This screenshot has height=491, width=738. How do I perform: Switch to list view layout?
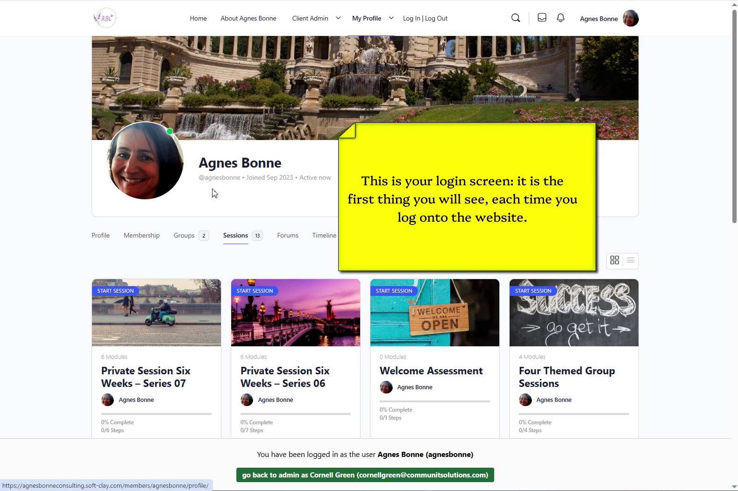click(x=631, y=260)
